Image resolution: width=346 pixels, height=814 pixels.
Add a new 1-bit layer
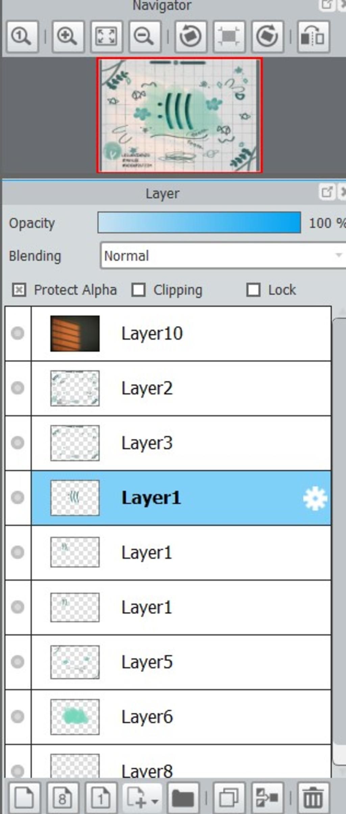coord(101,798)
